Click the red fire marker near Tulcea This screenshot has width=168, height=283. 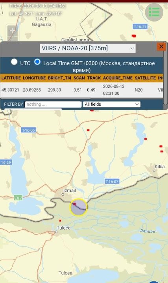click(60, 221)
